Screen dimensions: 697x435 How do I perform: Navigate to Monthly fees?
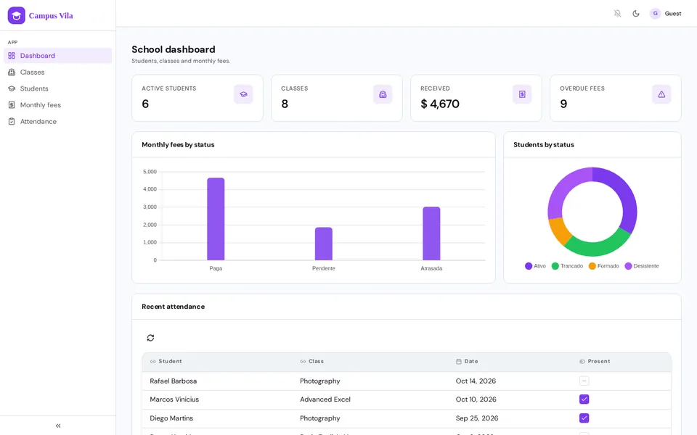click(58, 104)
